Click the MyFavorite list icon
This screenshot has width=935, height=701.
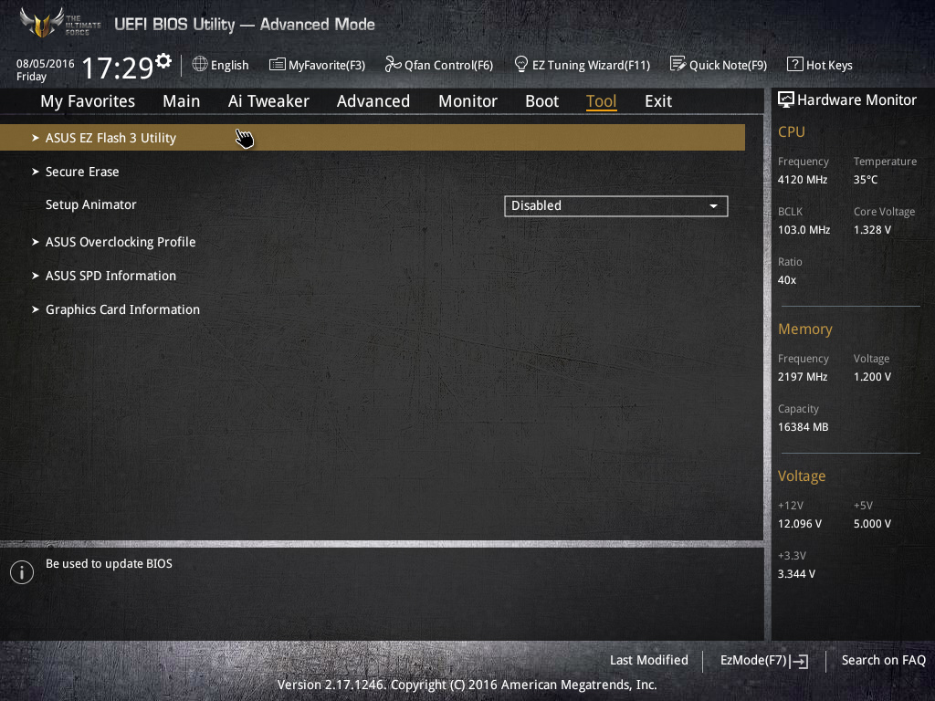[278, 65]
